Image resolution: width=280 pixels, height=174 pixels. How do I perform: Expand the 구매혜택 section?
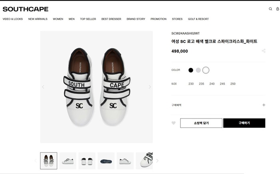pyautogui.click(x=264, y=105)
